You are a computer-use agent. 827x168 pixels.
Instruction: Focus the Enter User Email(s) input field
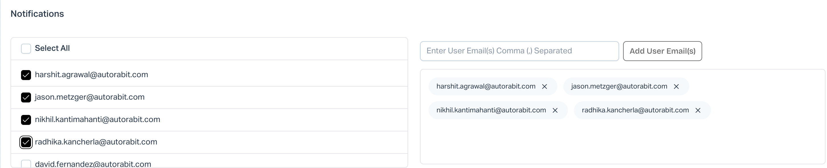(519, 51)
